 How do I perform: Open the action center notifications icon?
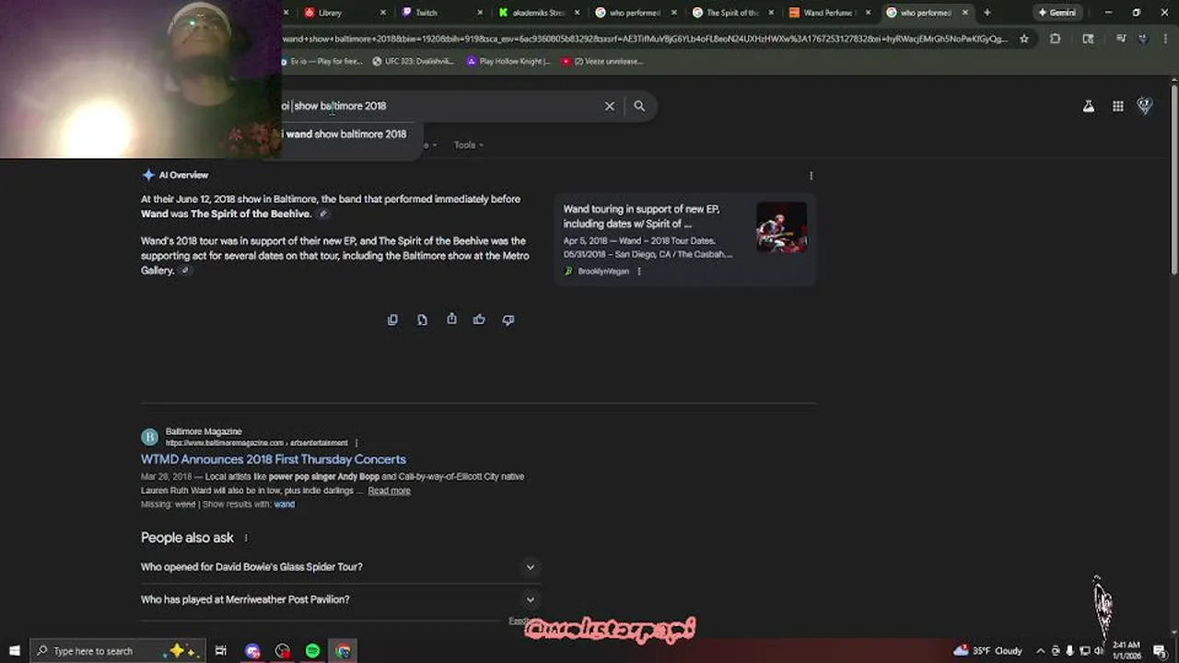[x=1160, y=651]
